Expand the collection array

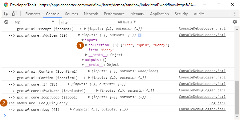86,45
